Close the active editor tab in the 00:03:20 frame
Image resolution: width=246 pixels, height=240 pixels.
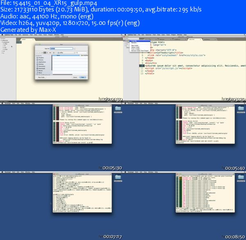pos(200,39)
